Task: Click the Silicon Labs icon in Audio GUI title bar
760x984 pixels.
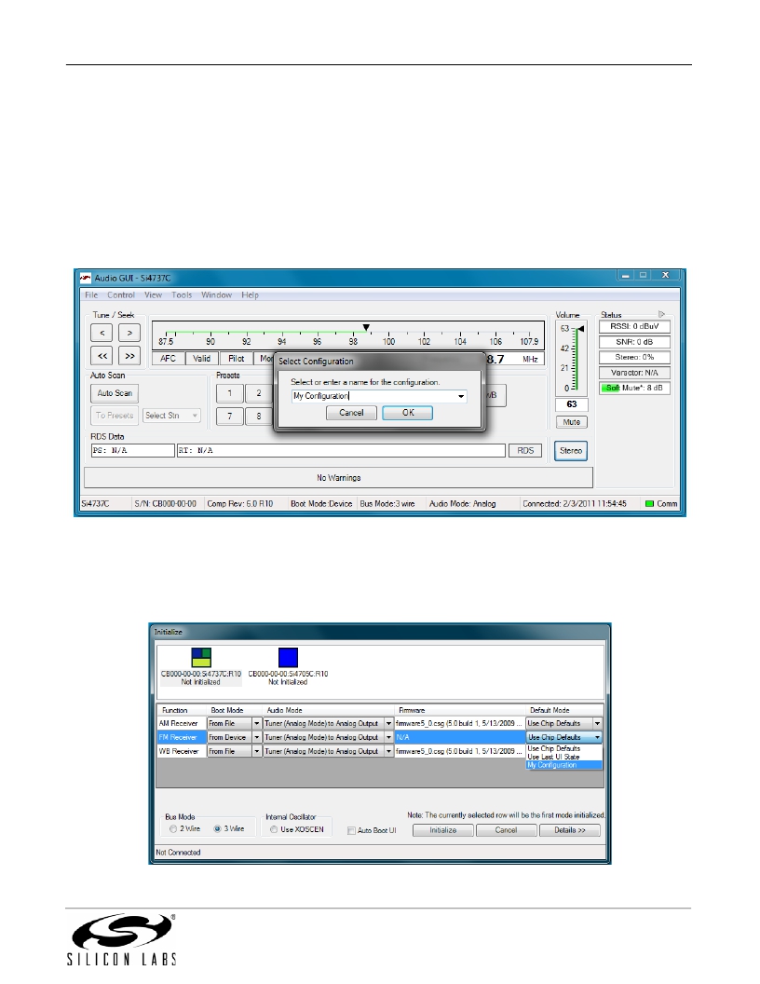Action: [x=86, y=278]
